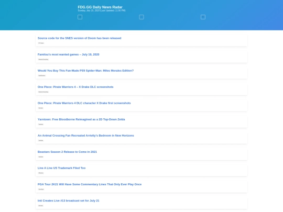Screen dimensions: 283x212
Task: Open the Fan-Made PS5 Spider-Man Edition article
Action: (x=85, y=71)
